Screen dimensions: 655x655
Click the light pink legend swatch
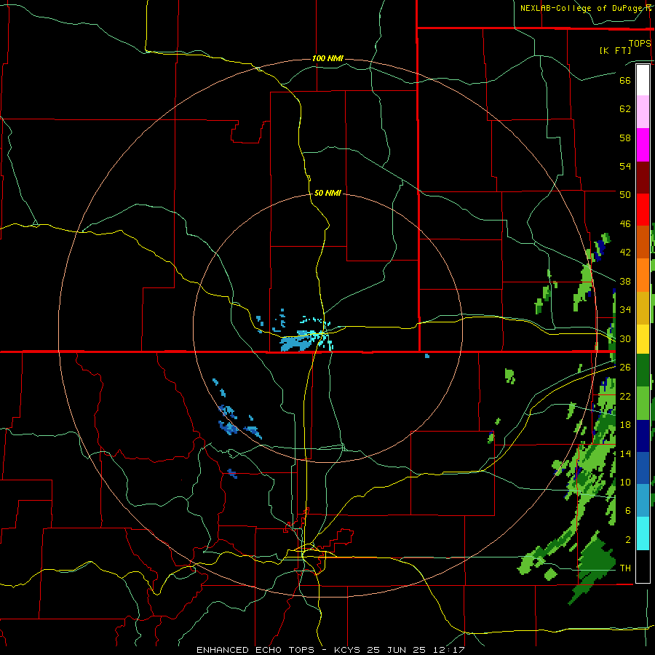643,112
